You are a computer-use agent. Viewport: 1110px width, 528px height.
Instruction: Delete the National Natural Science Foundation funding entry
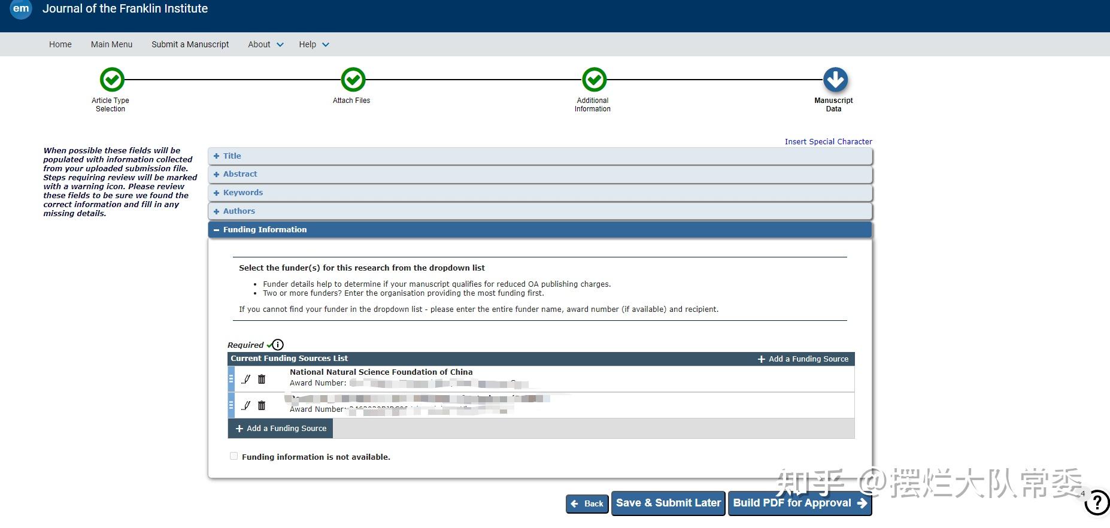pyautogui.click(x=262, y=379)
